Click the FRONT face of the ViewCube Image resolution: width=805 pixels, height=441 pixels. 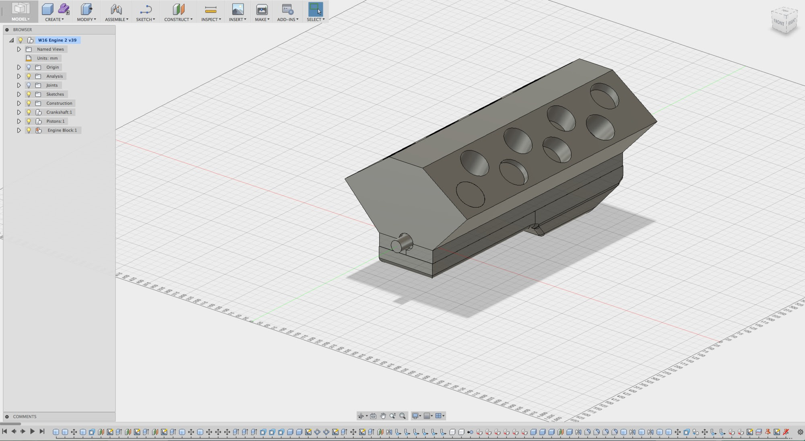(779, 23)
